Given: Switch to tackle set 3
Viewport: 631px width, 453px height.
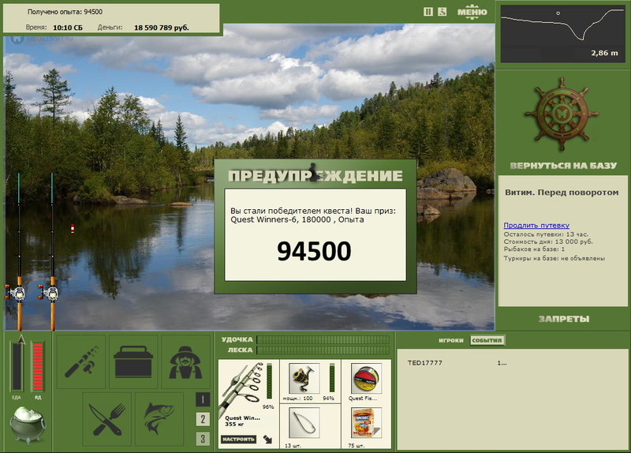Looking at the screenshot, I should pos(203,439).
